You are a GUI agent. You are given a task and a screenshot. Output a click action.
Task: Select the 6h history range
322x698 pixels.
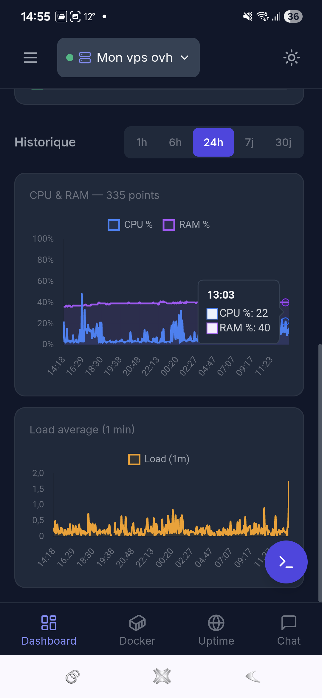(175, 142)
